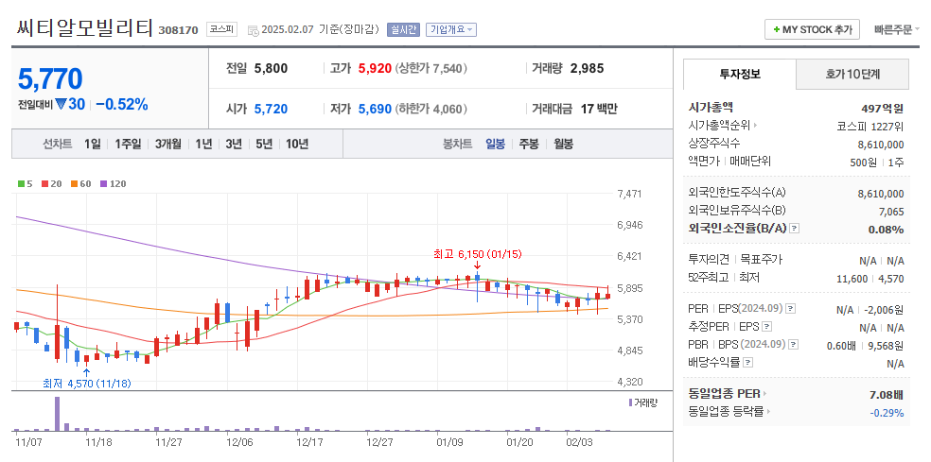Click the help icon beside PER EPS(2024.09)
This screenshot has height=462, width=931.
pos(790,309)
